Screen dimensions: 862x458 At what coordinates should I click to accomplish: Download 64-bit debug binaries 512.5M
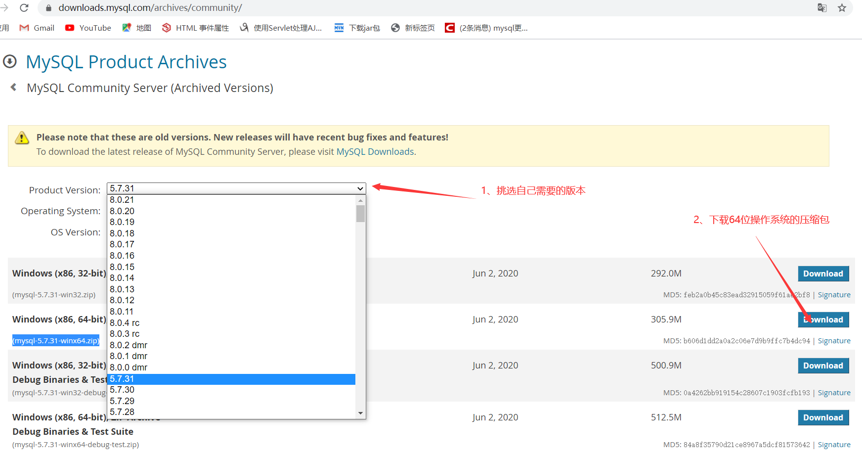pyautogui.click(x=823, y=417)
